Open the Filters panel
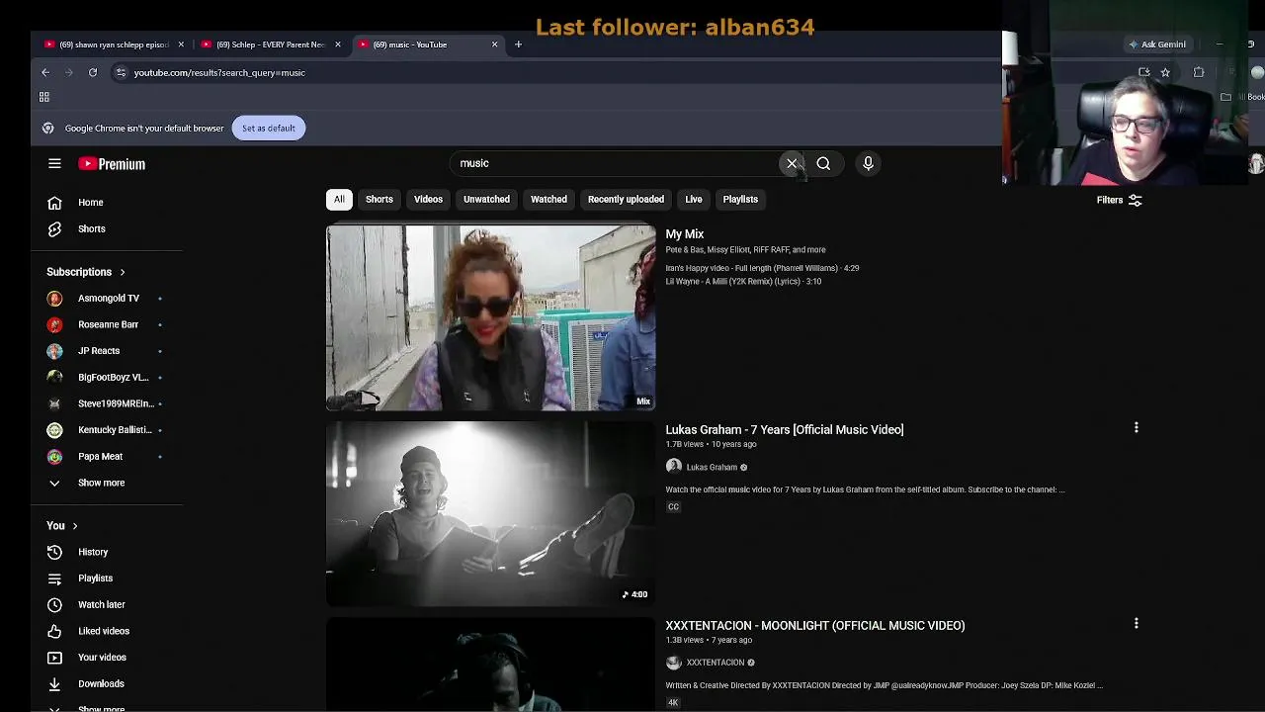 point(1120,200)
